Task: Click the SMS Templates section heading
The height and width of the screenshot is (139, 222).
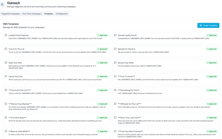Action: click(11, 24)
